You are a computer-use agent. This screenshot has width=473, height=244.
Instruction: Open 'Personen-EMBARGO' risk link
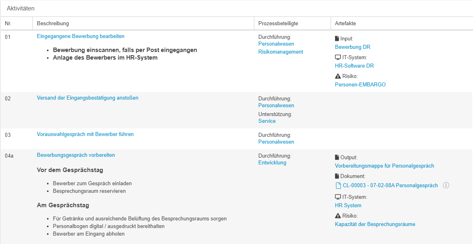(x=360, y=85)
